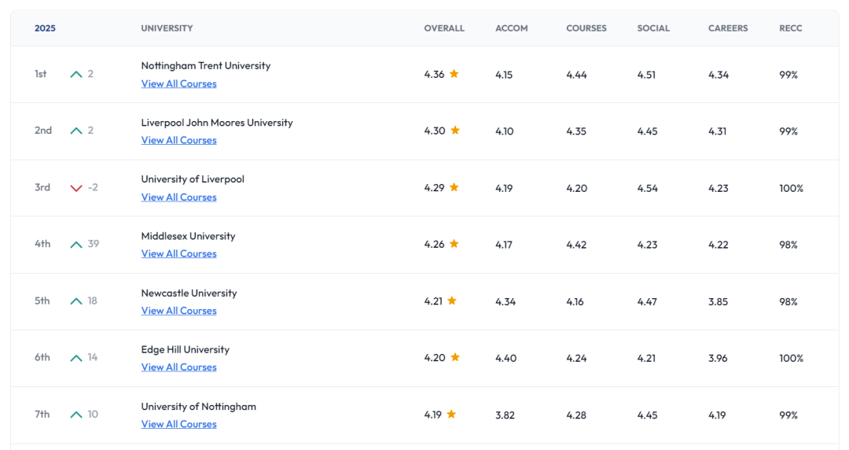
Task: Click the 4th rank label
Action: point(42,243)
